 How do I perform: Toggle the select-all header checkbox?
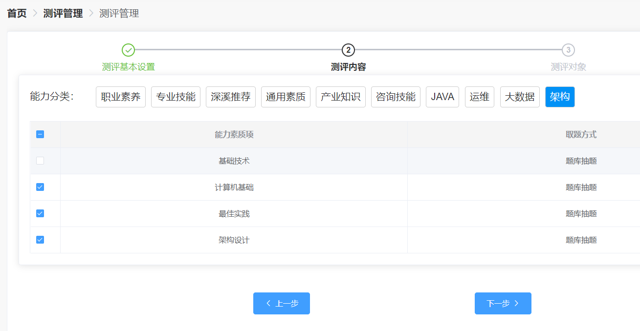pos(40,134)
